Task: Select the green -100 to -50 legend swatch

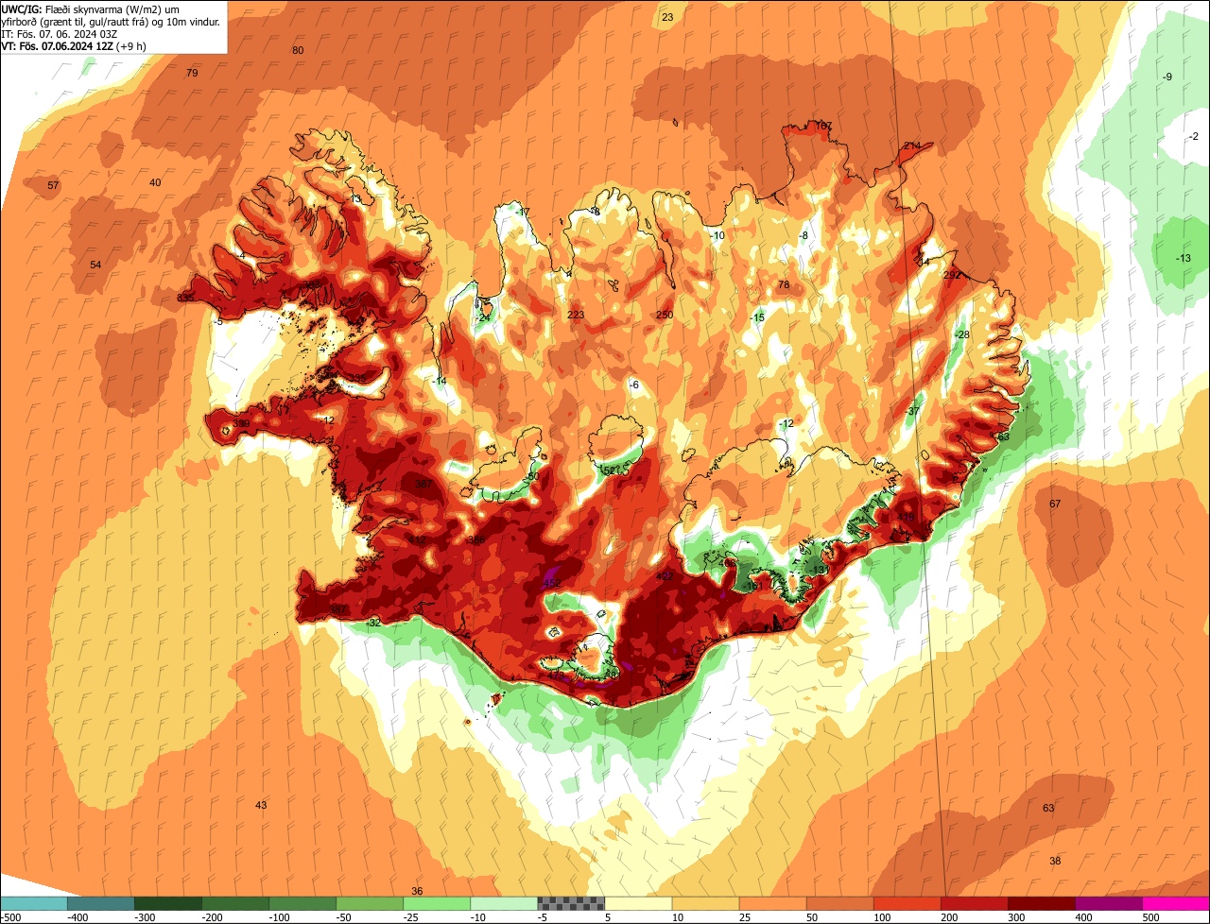Action: tap(302, 903)
